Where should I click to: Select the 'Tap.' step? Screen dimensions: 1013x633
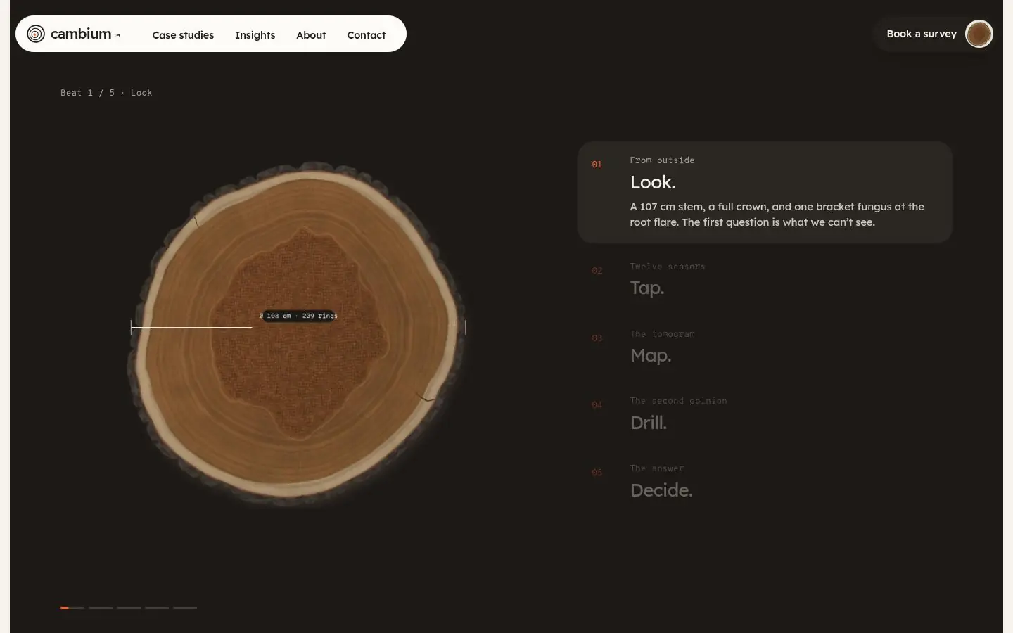[x=765, y=280]
